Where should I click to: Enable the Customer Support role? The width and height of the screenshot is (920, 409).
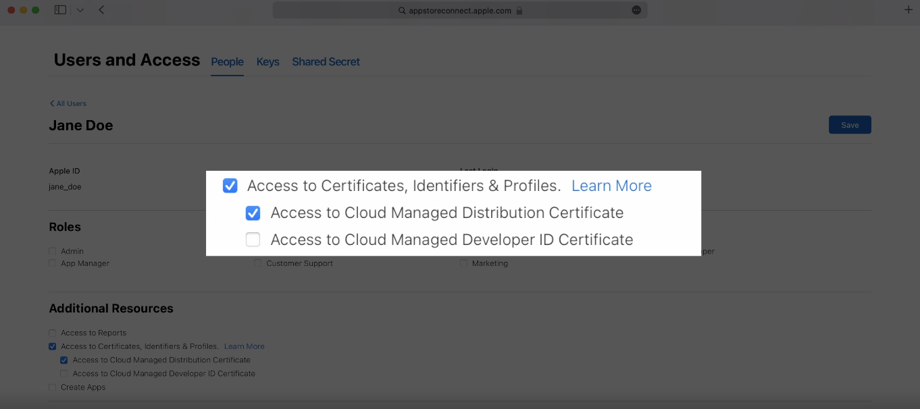pyautogui.click(x=257, y=263)
